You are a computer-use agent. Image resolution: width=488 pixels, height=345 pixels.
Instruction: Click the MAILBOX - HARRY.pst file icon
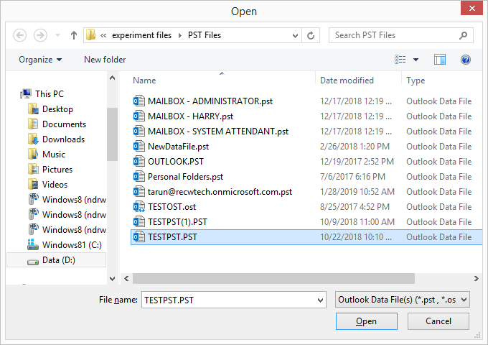click(x=139, y=116)
